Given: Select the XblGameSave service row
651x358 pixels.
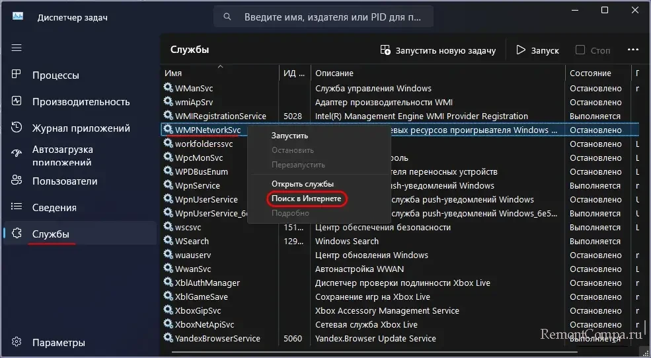Looking at the screenshot, I should pos(202,297).
